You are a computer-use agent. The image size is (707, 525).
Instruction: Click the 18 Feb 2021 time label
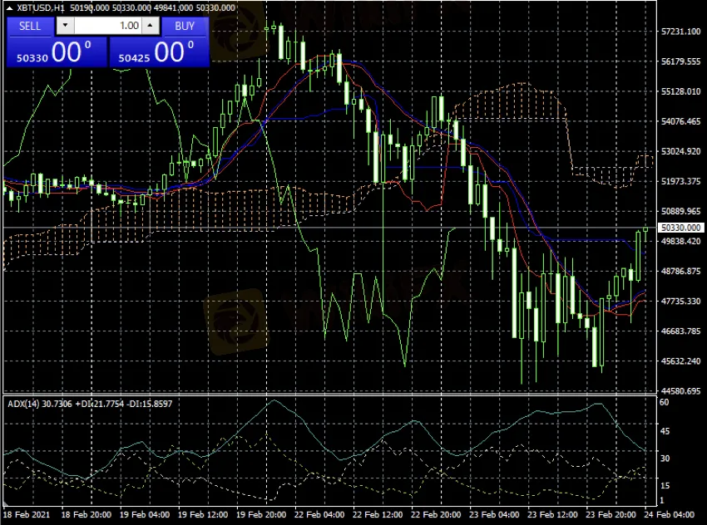pos(27,515)
